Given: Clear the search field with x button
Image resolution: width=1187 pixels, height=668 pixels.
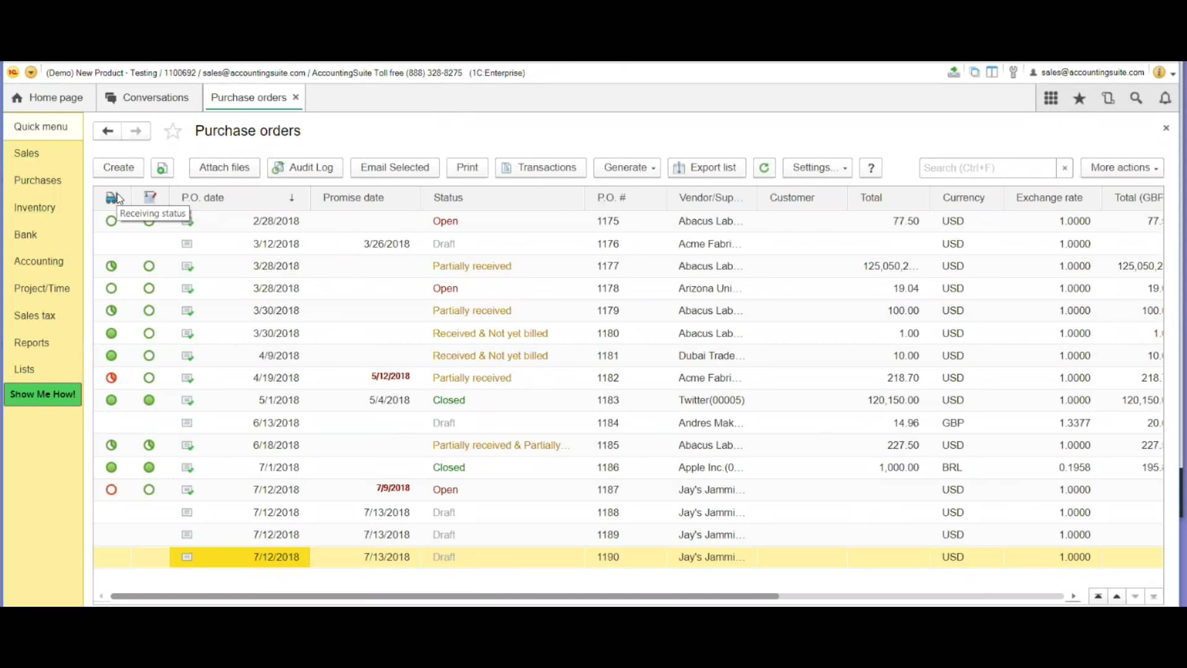Looking at the screenshot, I should (1065, 168).
